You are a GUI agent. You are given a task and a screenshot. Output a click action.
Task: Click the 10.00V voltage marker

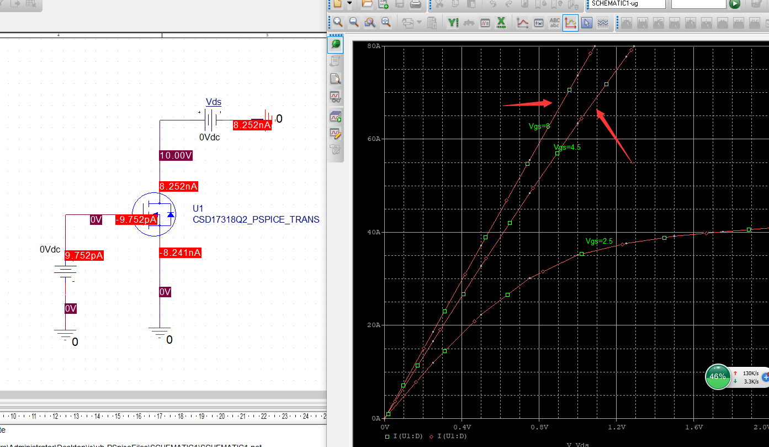(176, 156)
